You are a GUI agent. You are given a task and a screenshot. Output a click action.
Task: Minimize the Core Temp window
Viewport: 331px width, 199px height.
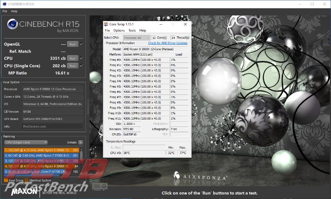[x=161, y=24]
